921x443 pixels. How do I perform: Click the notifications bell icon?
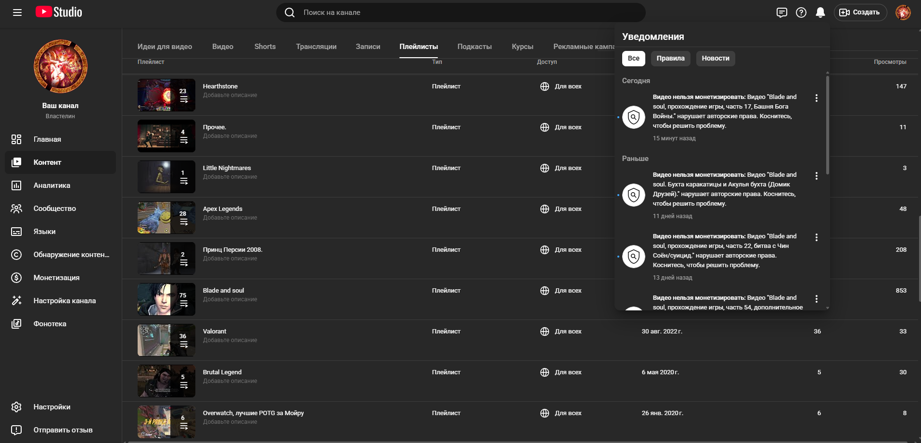(820, 12)
